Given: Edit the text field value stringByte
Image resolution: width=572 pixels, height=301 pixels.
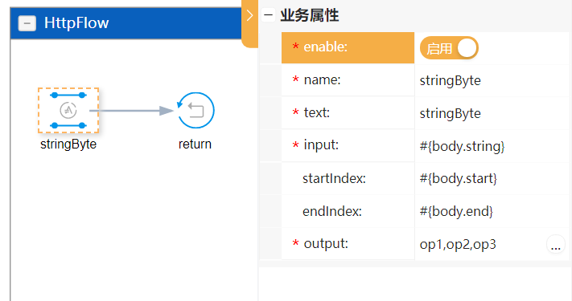Looking at the screenshot, I should (492, 113).
